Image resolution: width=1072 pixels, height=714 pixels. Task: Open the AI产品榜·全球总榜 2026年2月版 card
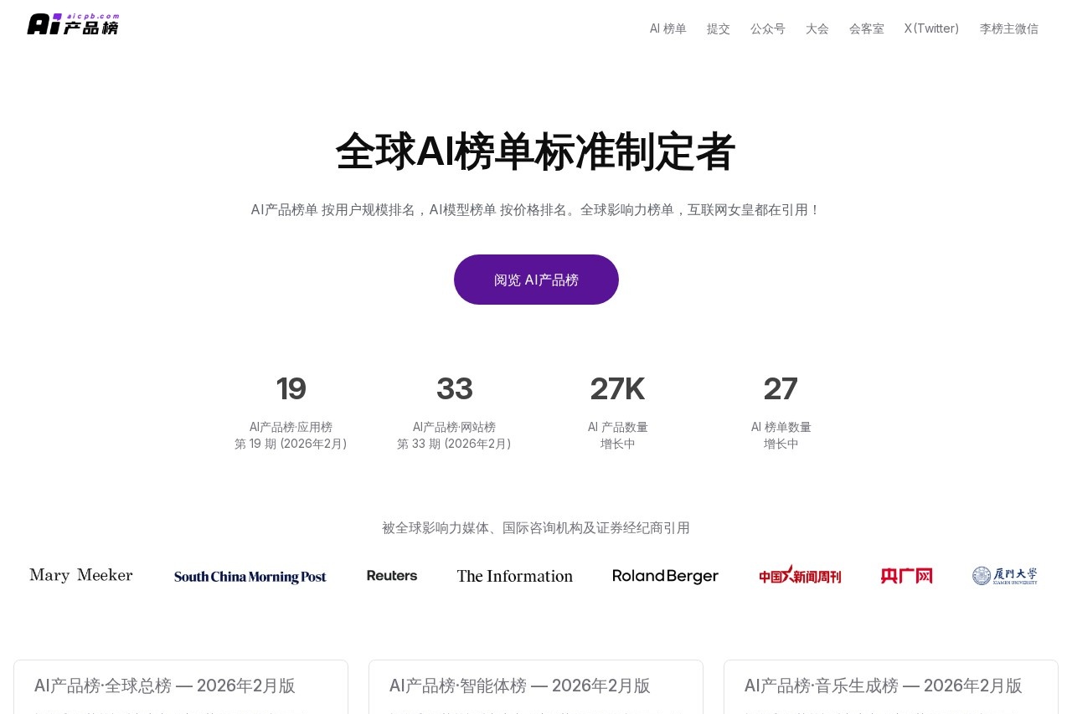(x=164, y=686)
